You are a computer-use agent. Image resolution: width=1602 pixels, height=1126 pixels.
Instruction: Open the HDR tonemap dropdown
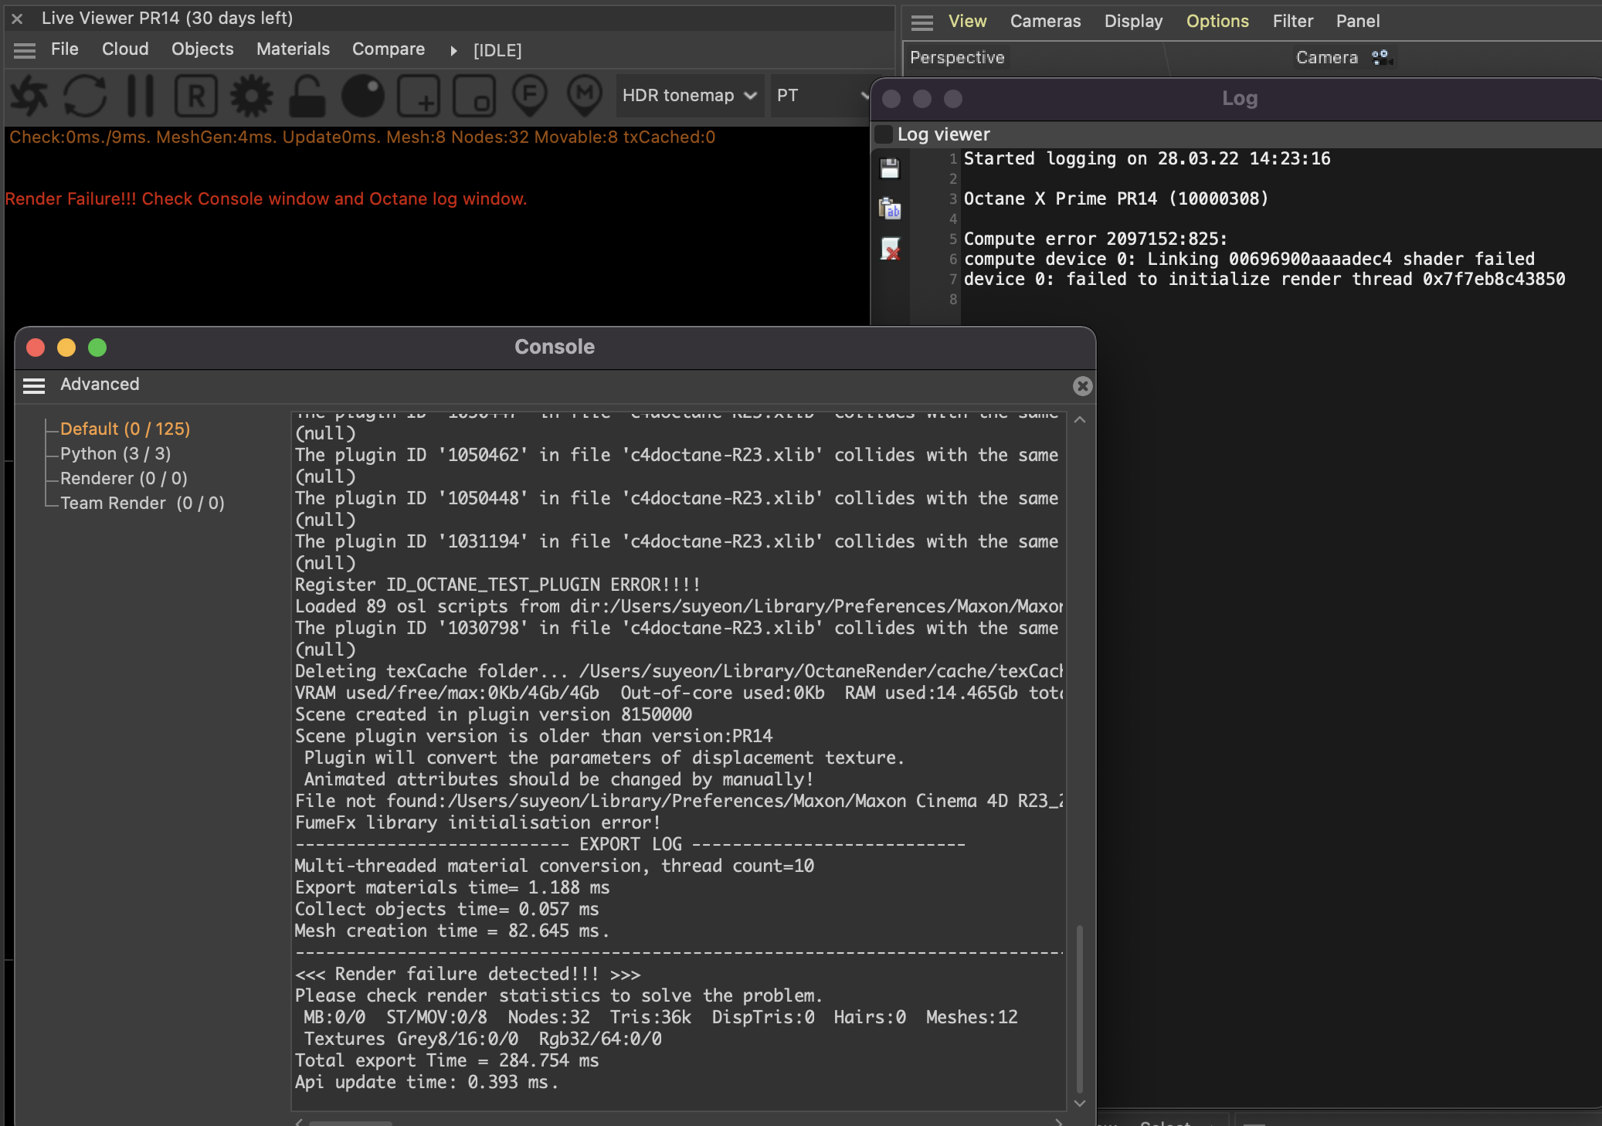tap(690, 96)
